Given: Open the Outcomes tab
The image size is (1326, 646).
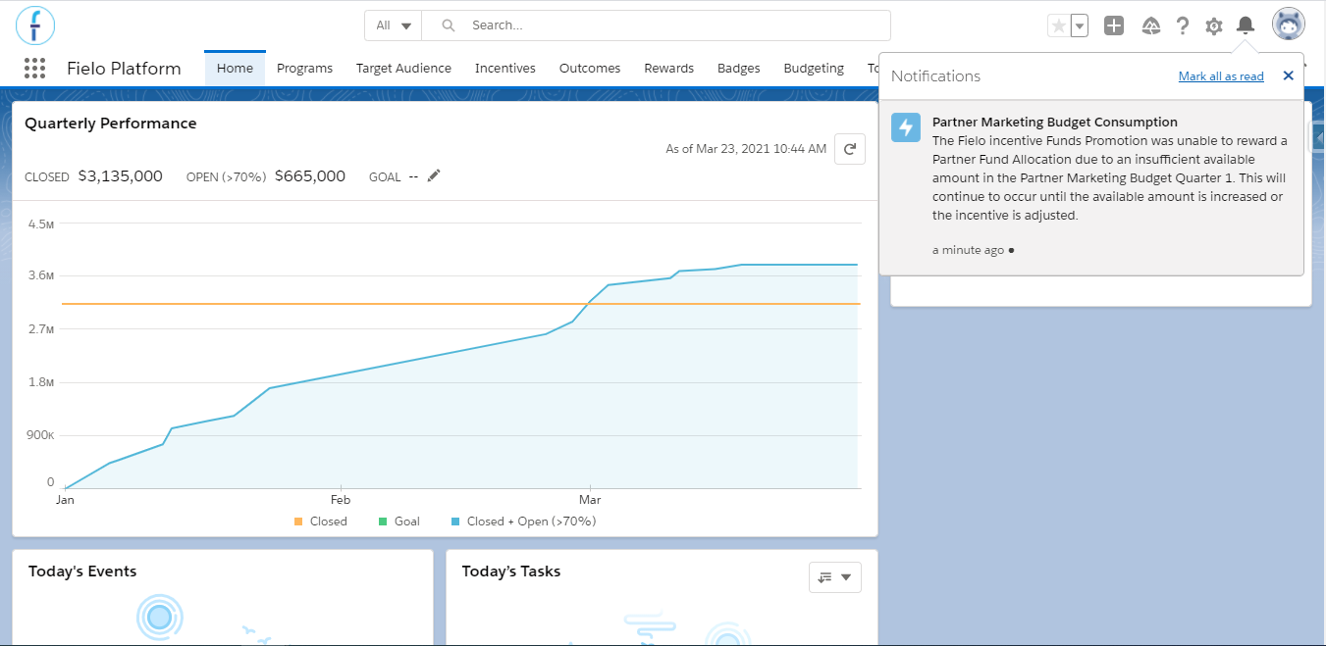Looking at the screenshot, I should [x=590, y=68].
